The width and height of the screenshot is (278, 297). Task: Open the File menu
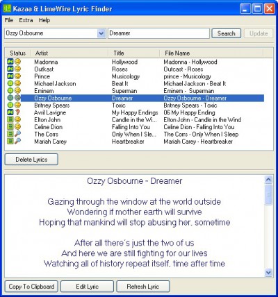9,20
